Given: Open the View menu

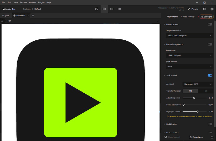Looking at the screenshot, I should click(16, 2).
